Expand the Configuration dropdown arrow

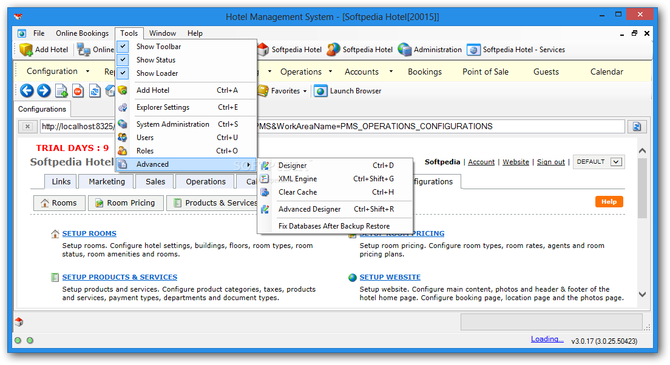coord(87,72)
